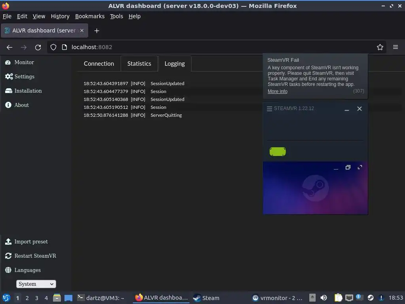
Task: Select the Logging tab
Action: (x=174, y=64)
